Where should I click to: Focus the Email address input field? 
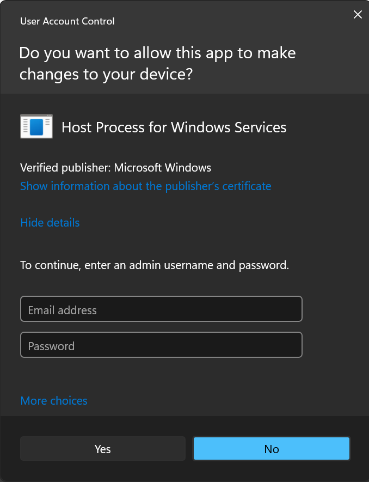161,309
